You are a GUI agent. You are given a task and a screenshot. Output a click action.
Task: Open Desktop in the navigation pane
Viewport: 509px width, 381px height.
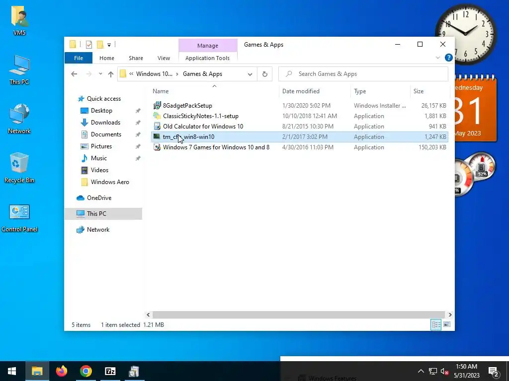101,111
